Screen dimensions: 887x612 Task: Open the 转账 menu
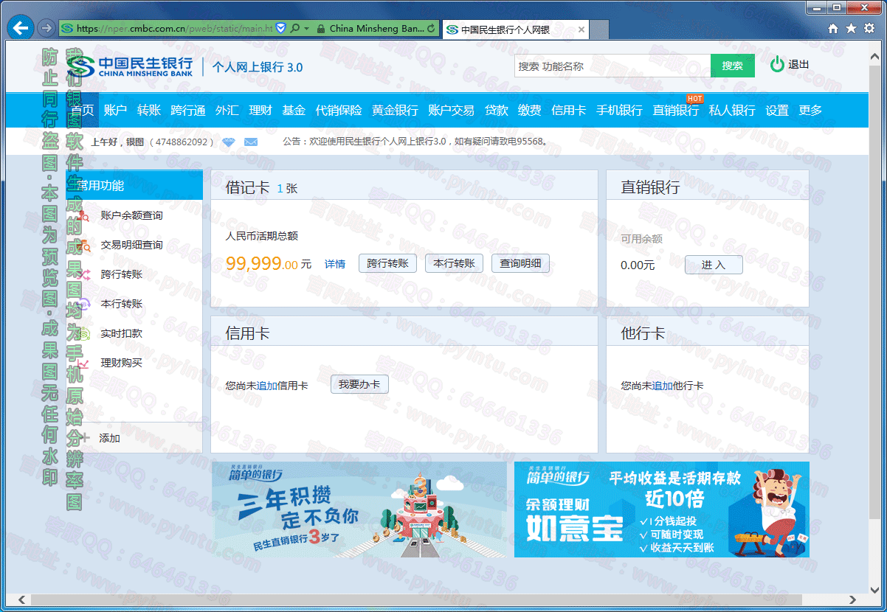pos(149,110)
